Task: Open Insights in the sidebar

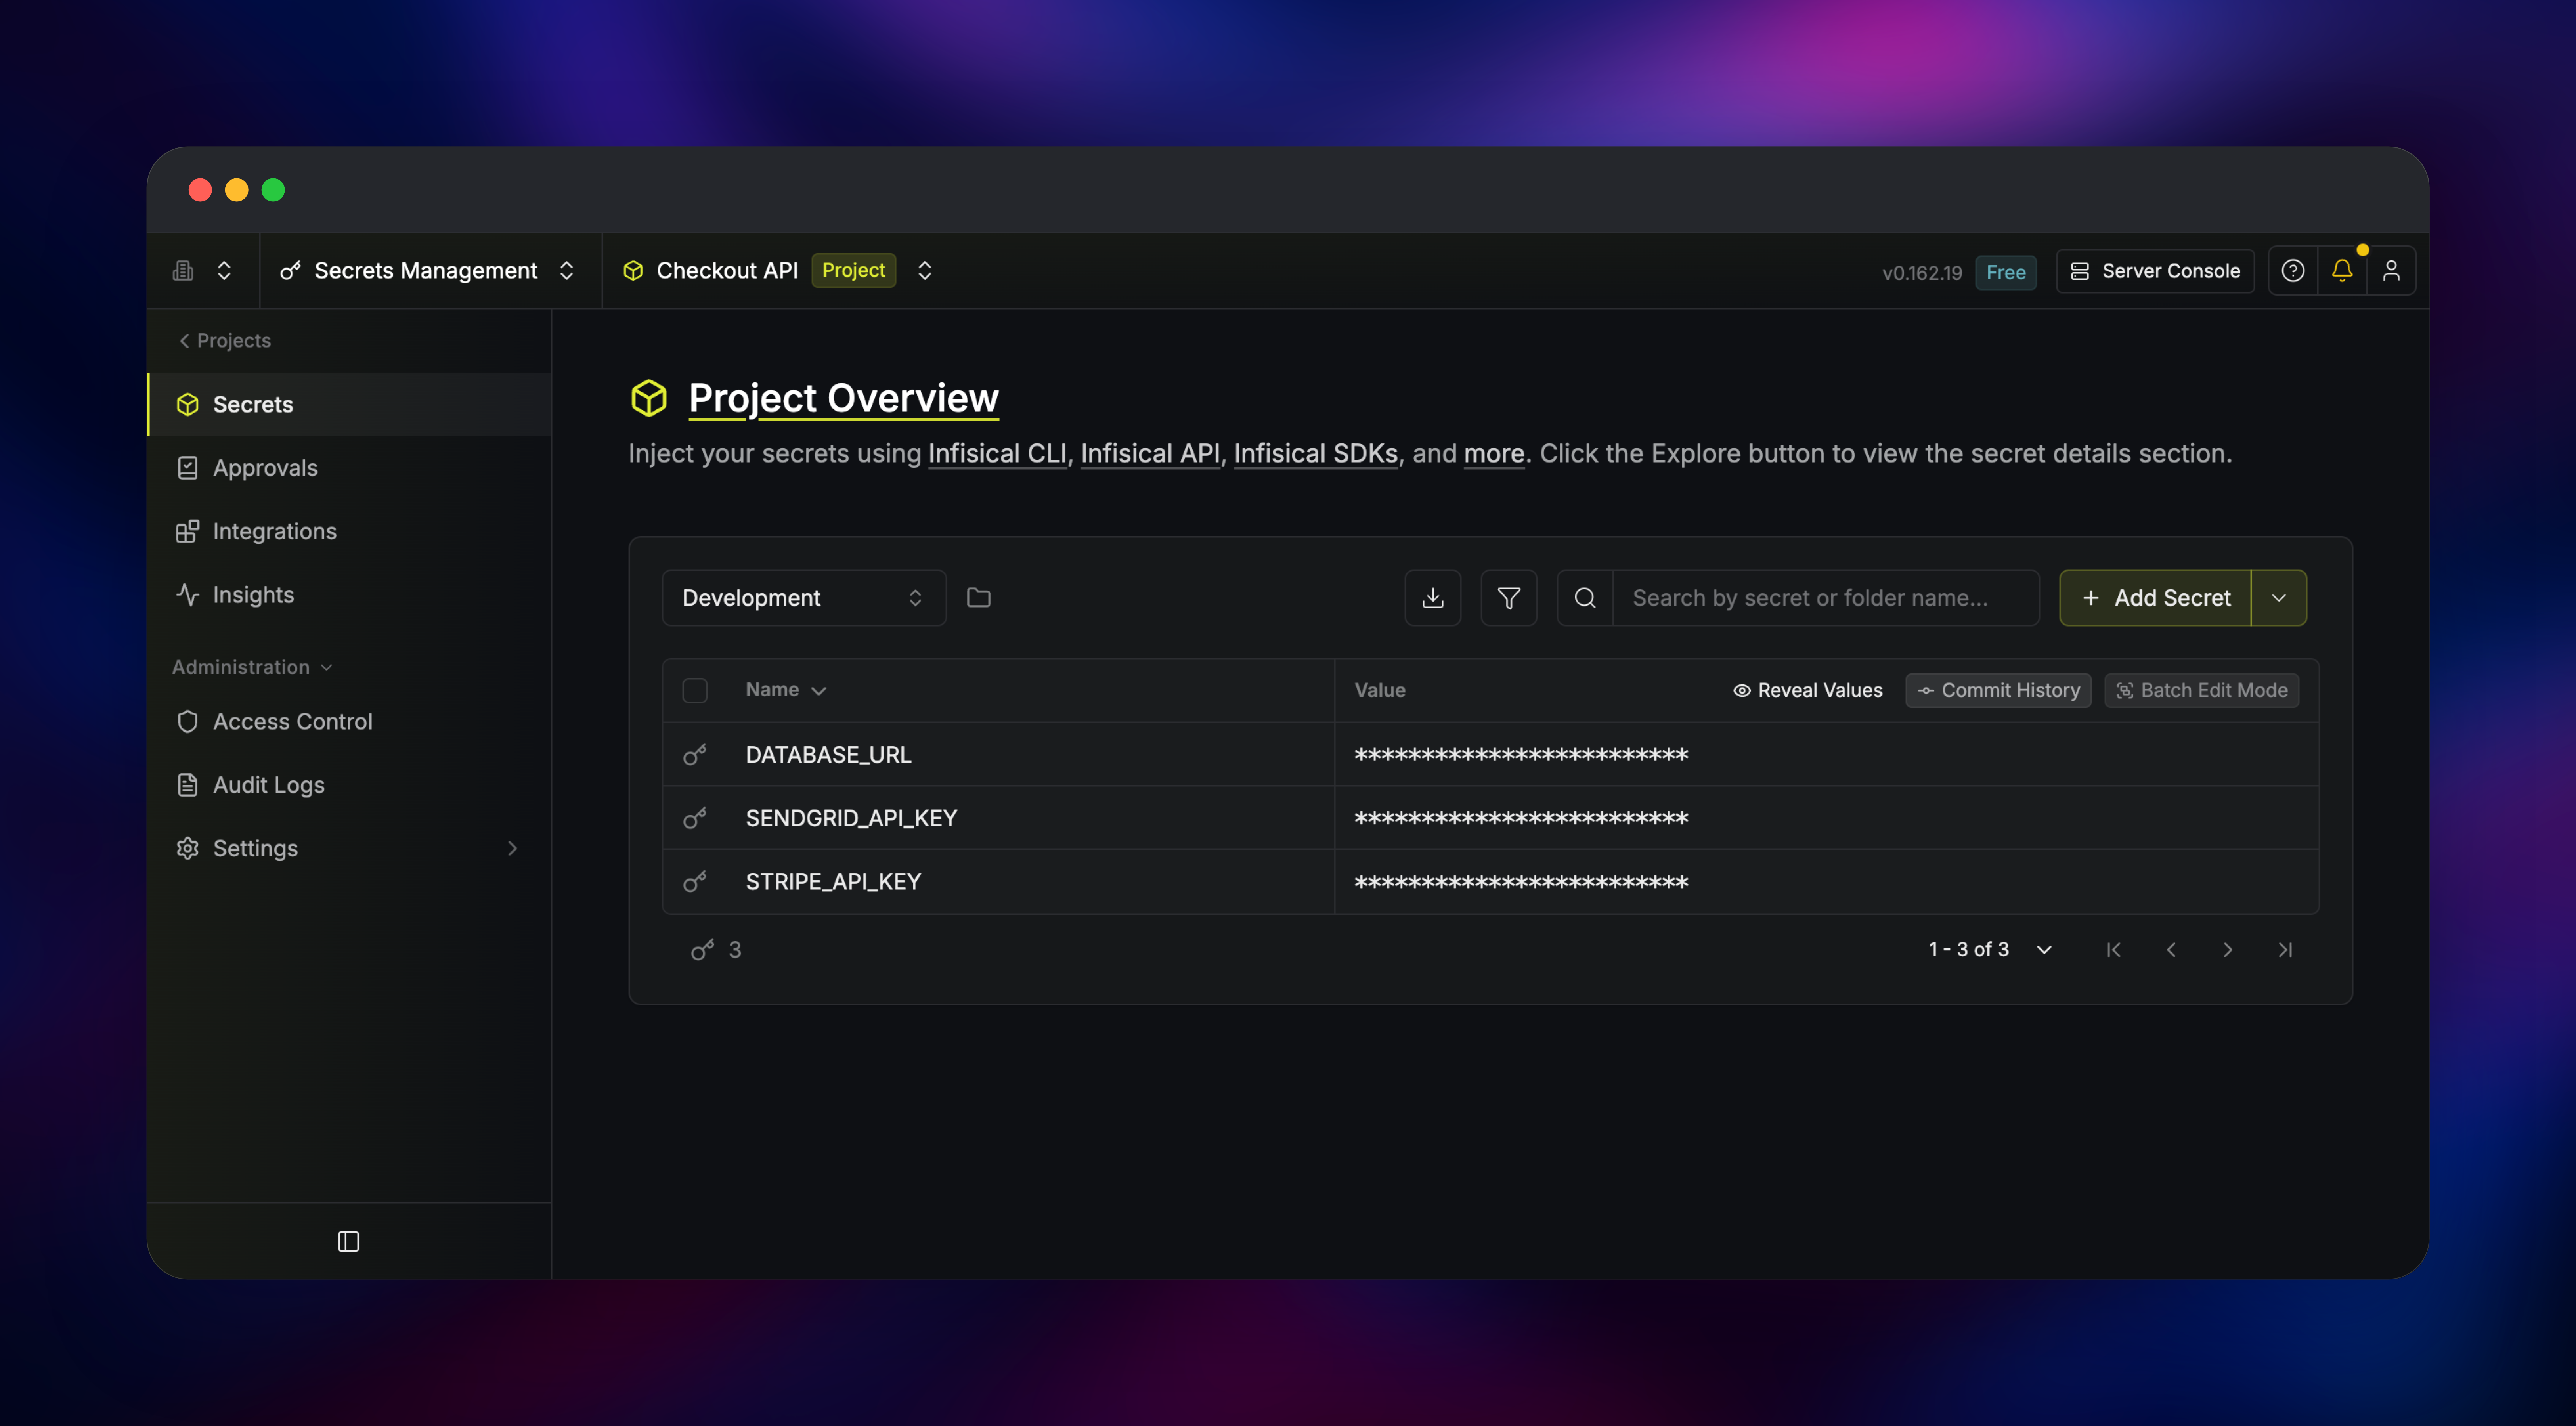Action: tap(349, 594)
